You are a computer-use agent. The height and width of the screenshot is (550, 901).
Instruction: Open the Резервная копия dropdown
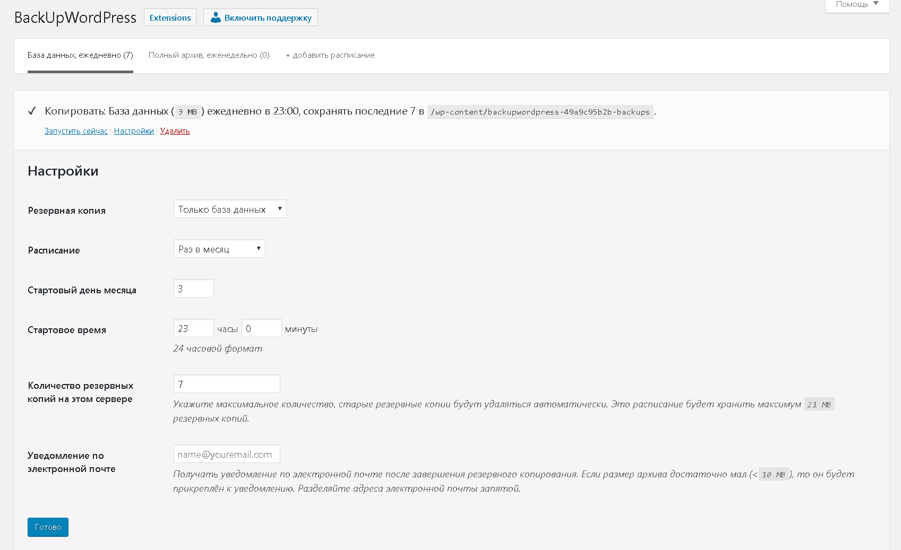(x=230, y=209)
